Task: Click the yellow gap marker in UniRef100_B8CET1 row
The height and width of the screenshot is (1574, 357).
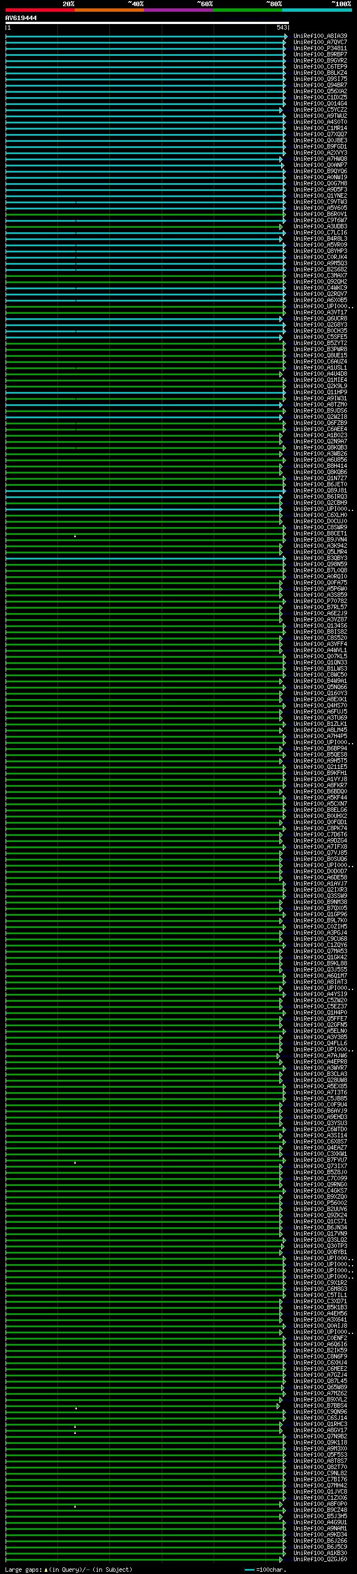Action: point(75,536)
